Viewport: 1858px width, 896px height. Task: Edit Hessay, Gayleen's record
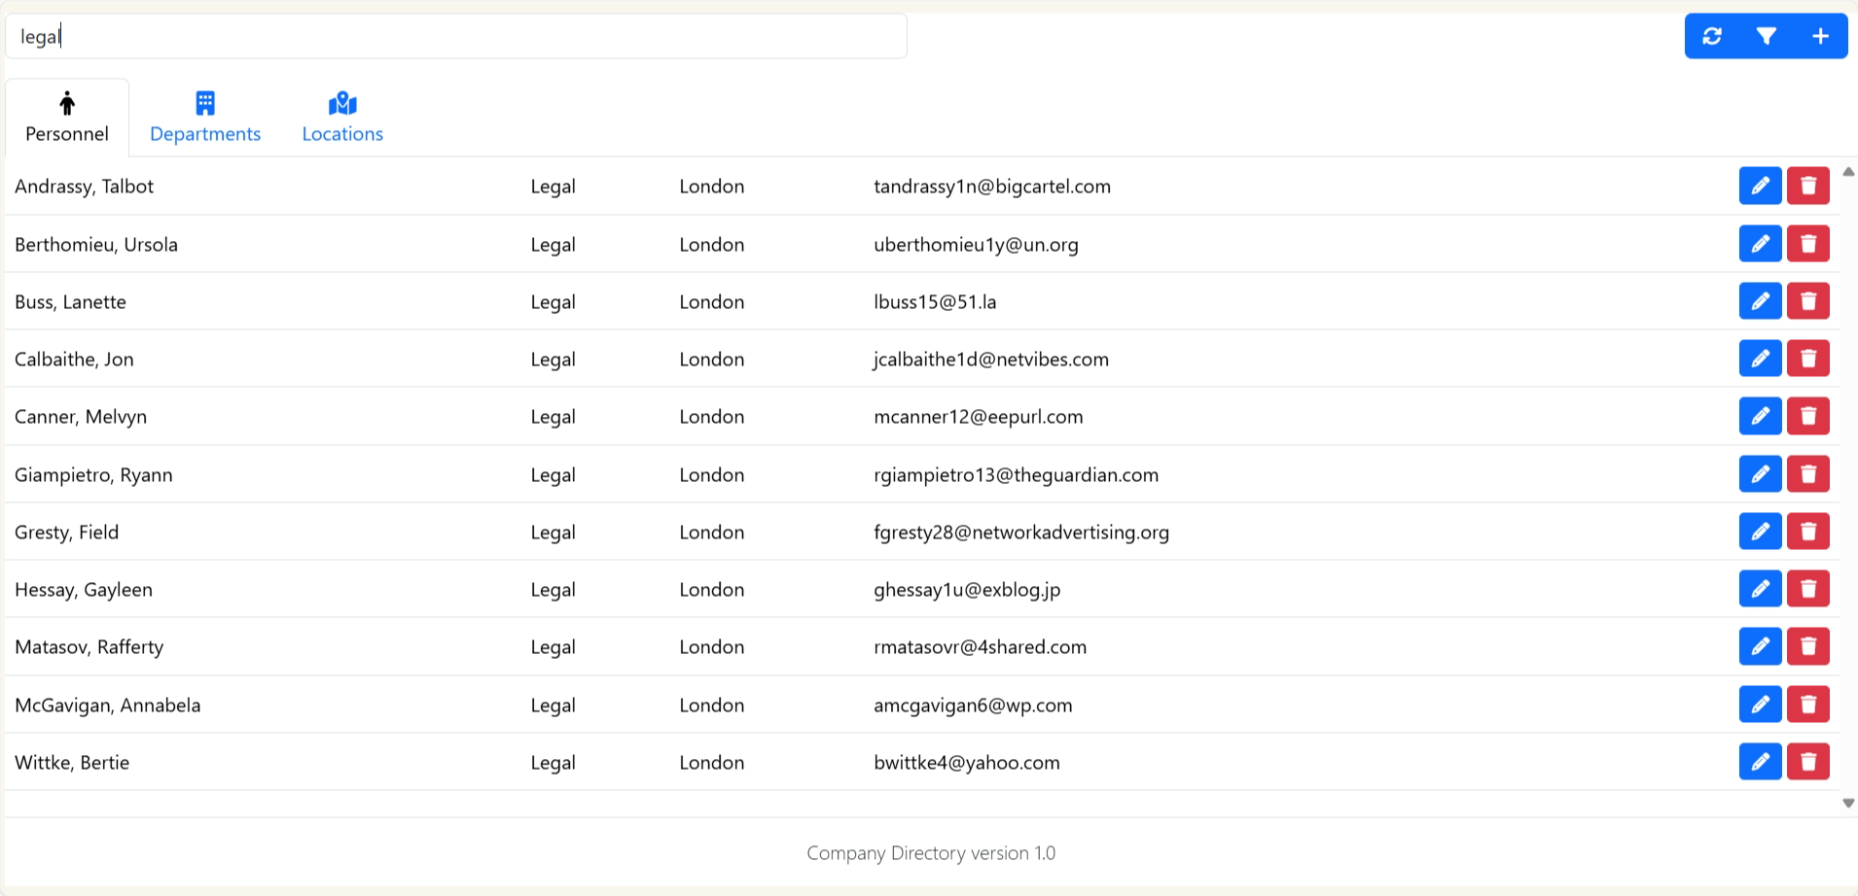[1760, 589]
